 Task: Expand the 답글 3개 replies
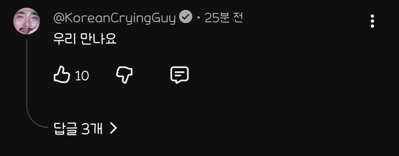tap(85, 129)
